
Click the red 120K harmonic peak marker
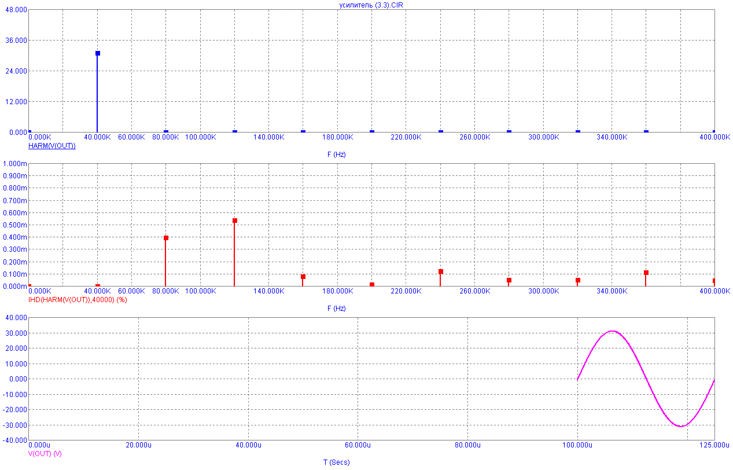[x=235, y=221]
